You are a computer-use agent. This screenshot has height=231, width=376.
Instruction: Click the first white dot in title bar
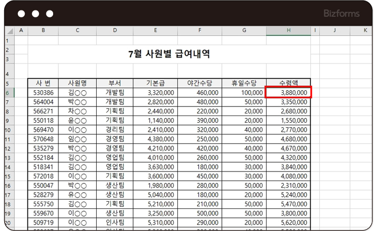coord(20,14)
